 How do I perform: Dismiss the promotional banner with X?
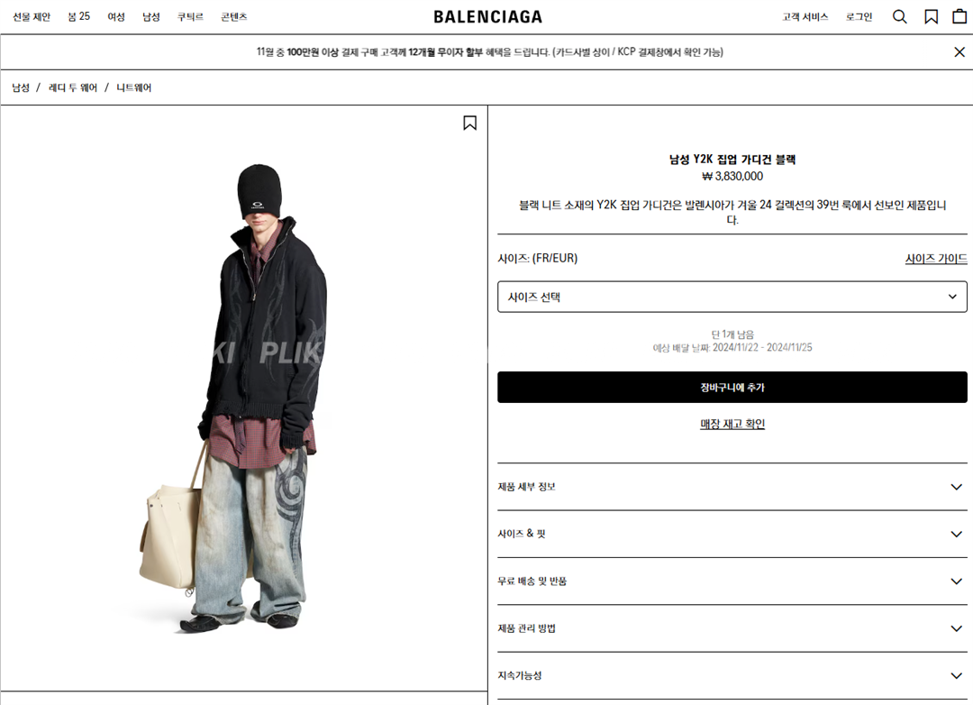click(x=959, y=52)
